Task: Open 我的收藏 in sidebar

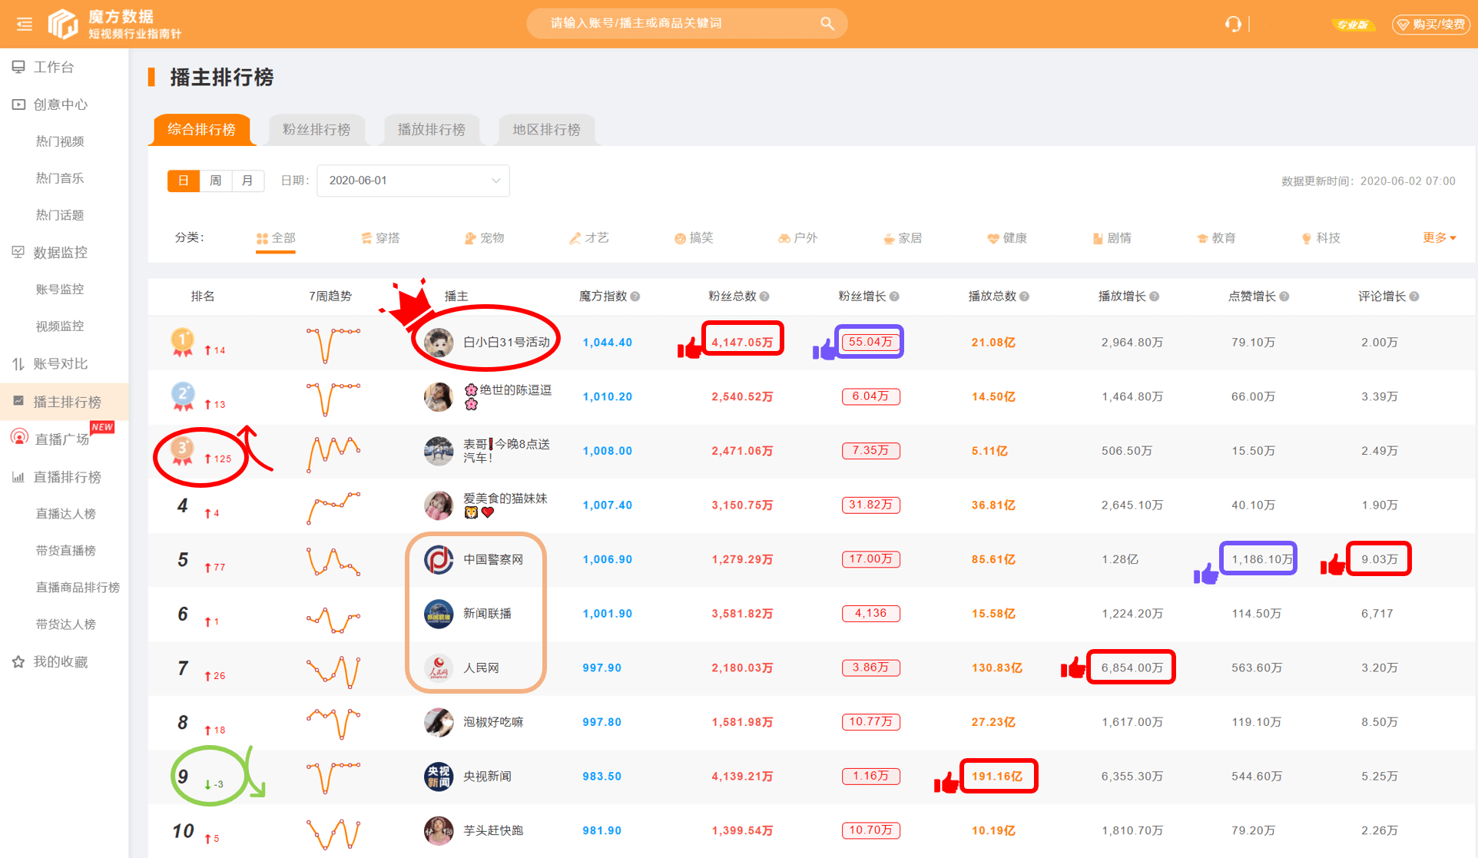Action: pos(61,661)
